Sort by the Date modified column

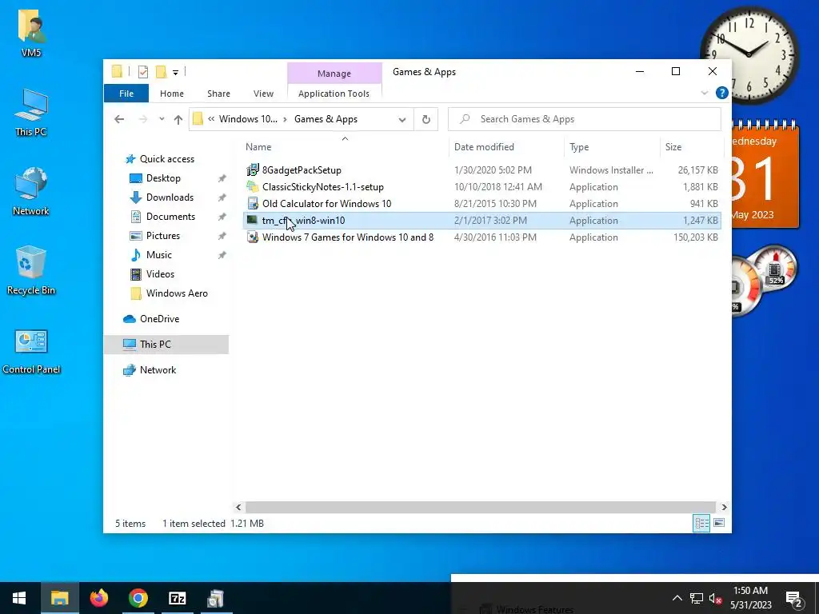[506, 147]
